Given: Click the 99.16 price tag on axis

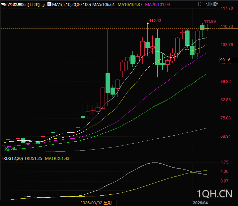Looking at the screenshot, I should click(225, 60).
